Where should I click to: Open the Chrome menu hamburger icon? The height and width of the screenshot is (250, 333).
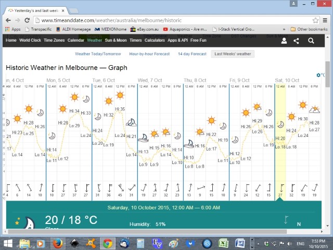[x=325, y=20]
